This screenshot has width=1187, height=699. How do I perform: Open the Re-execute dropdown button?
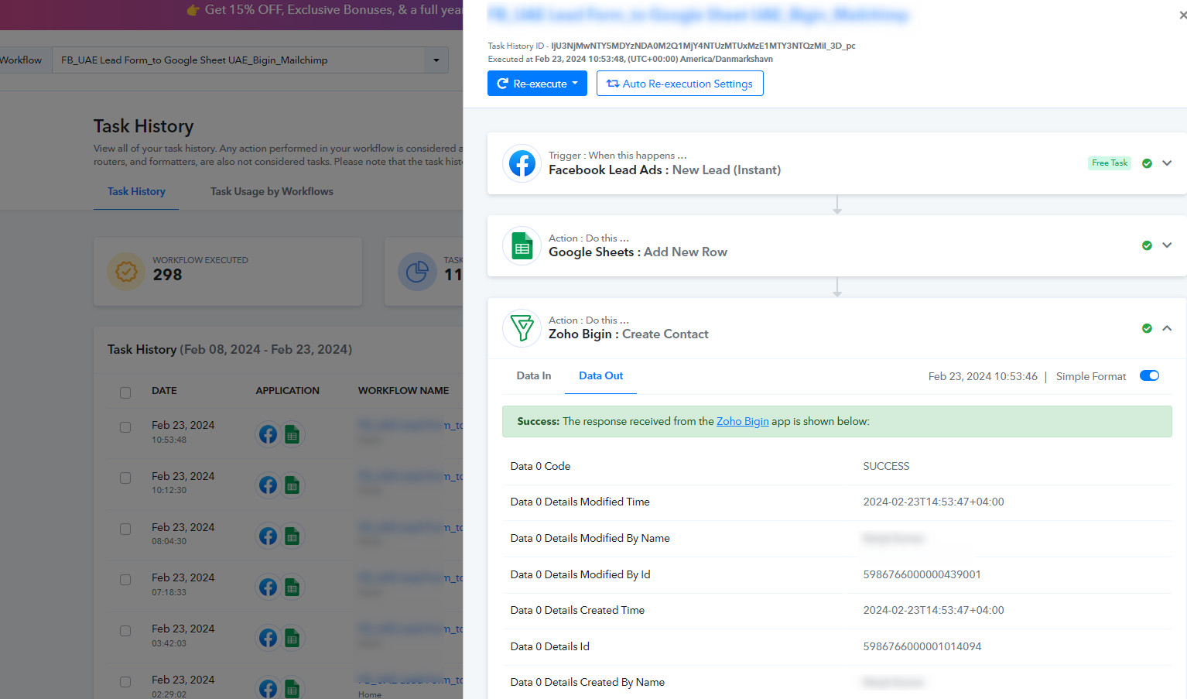click(537, 84)
